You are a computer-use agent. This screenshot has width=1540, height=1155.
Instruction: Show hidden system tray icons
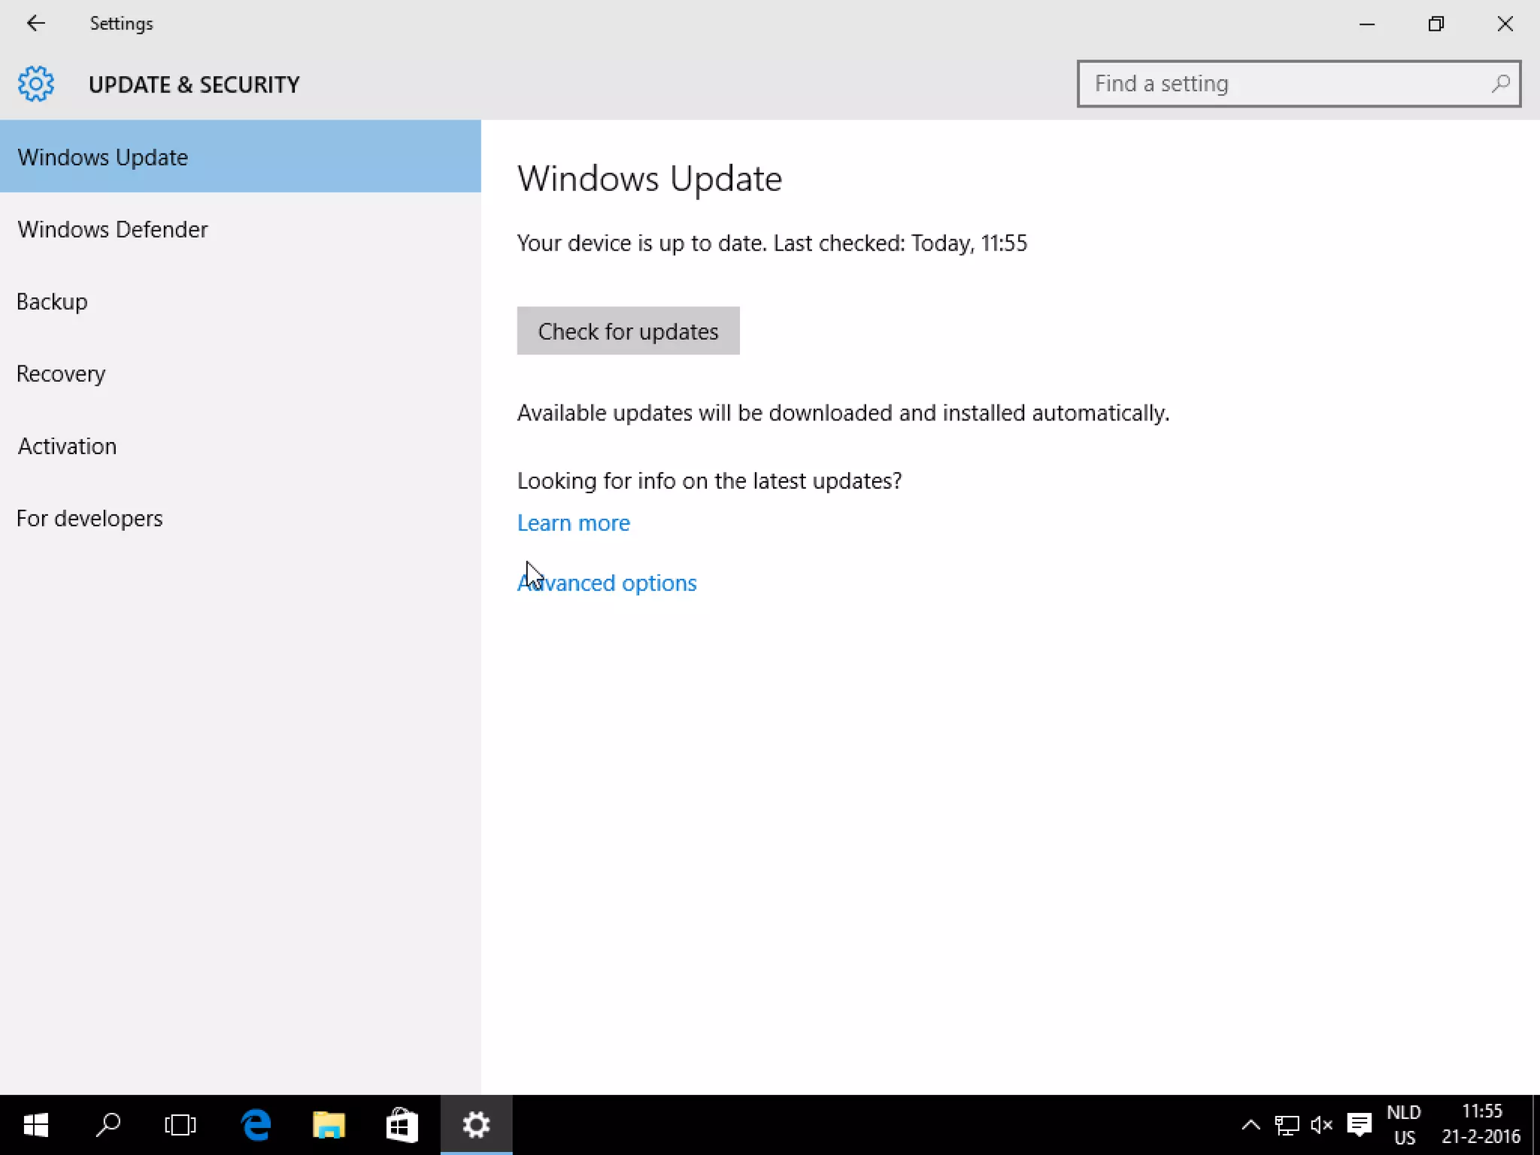[x=1250, y=1125]
